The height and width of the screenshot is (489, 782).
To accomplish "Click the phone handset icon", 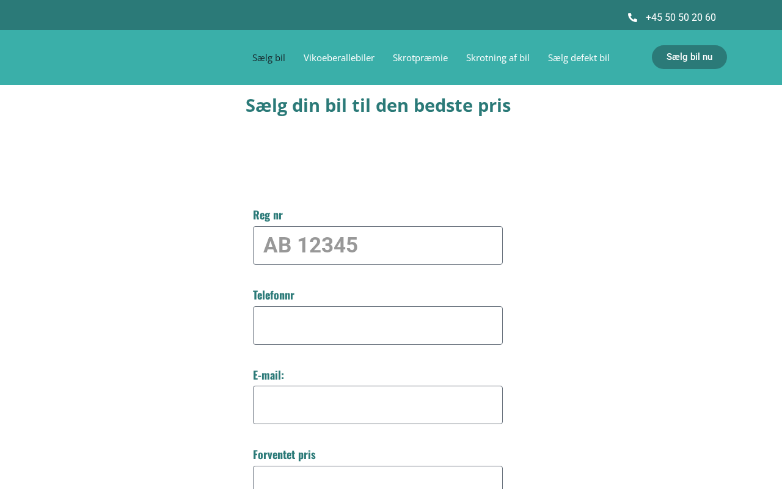I will tap(632, 18).
